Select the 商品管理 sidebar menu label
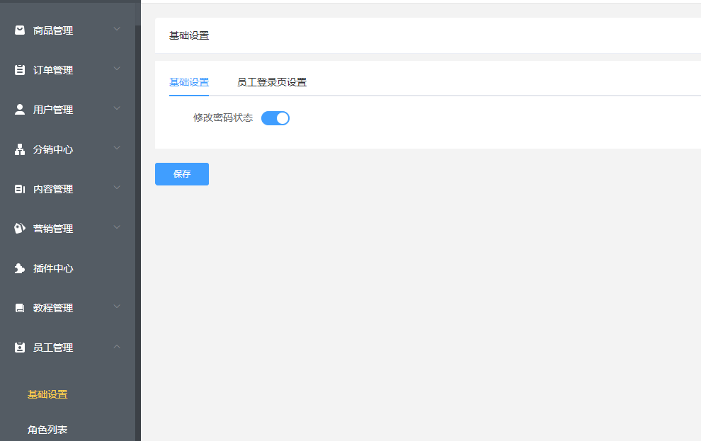 click(53, 30)
